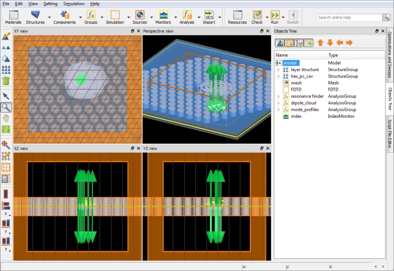Click the Check button
394x271 pixels.
pyautogui.click(x=257, y=17)
